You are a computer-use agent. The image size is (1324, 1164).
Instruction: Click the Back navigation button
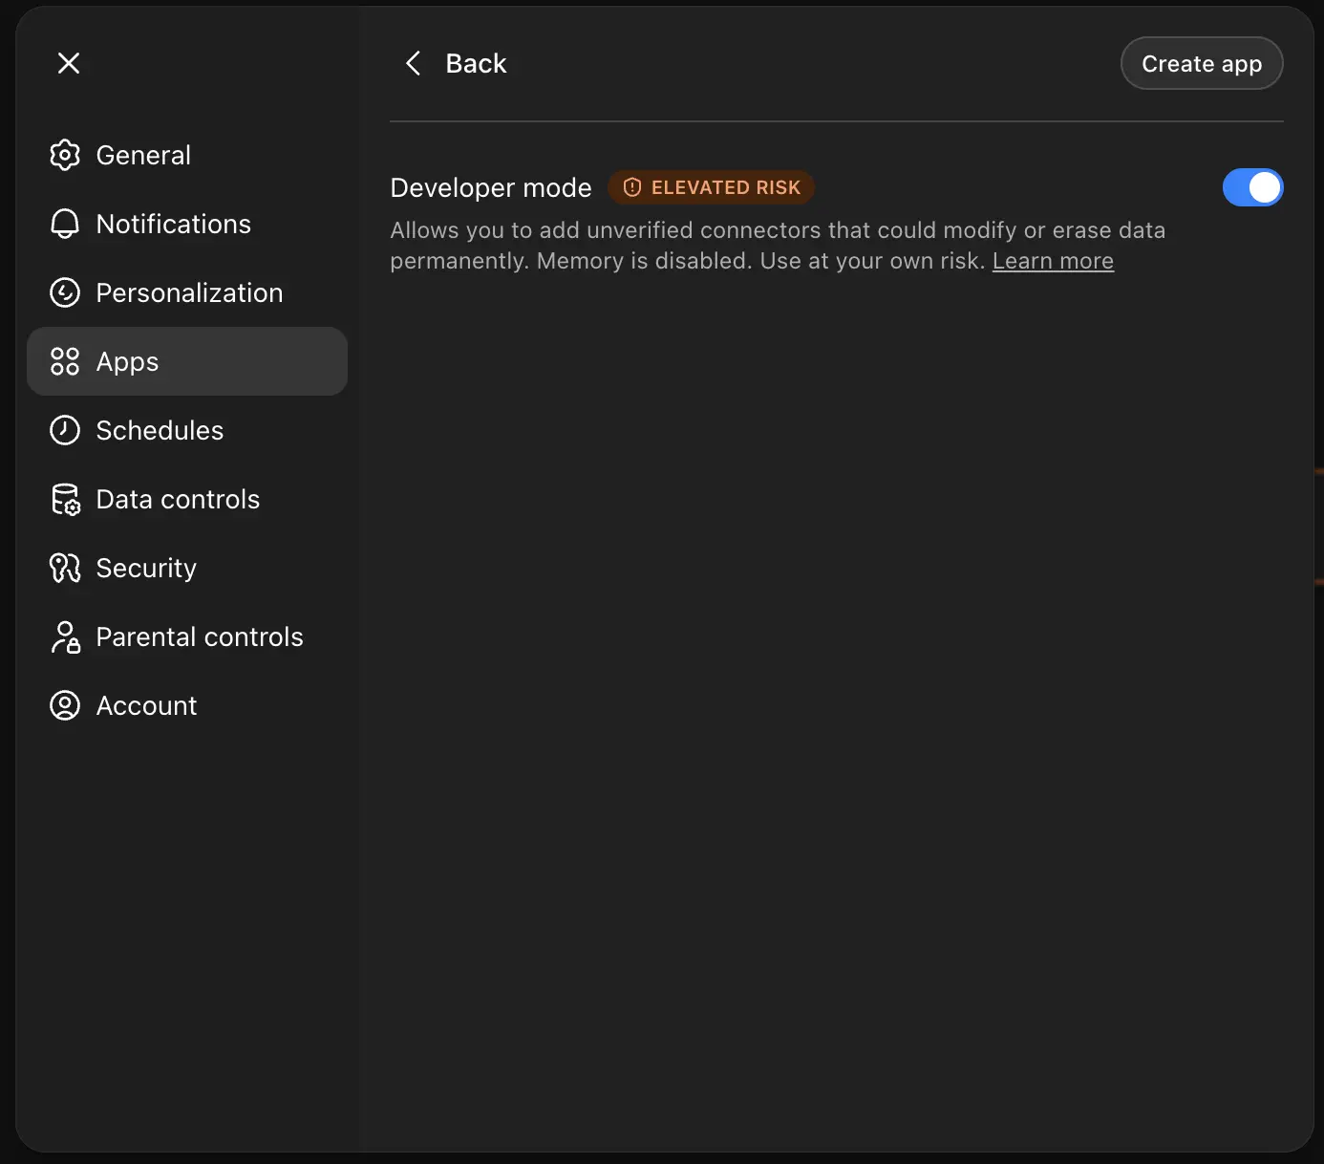[x=455, y=63]
